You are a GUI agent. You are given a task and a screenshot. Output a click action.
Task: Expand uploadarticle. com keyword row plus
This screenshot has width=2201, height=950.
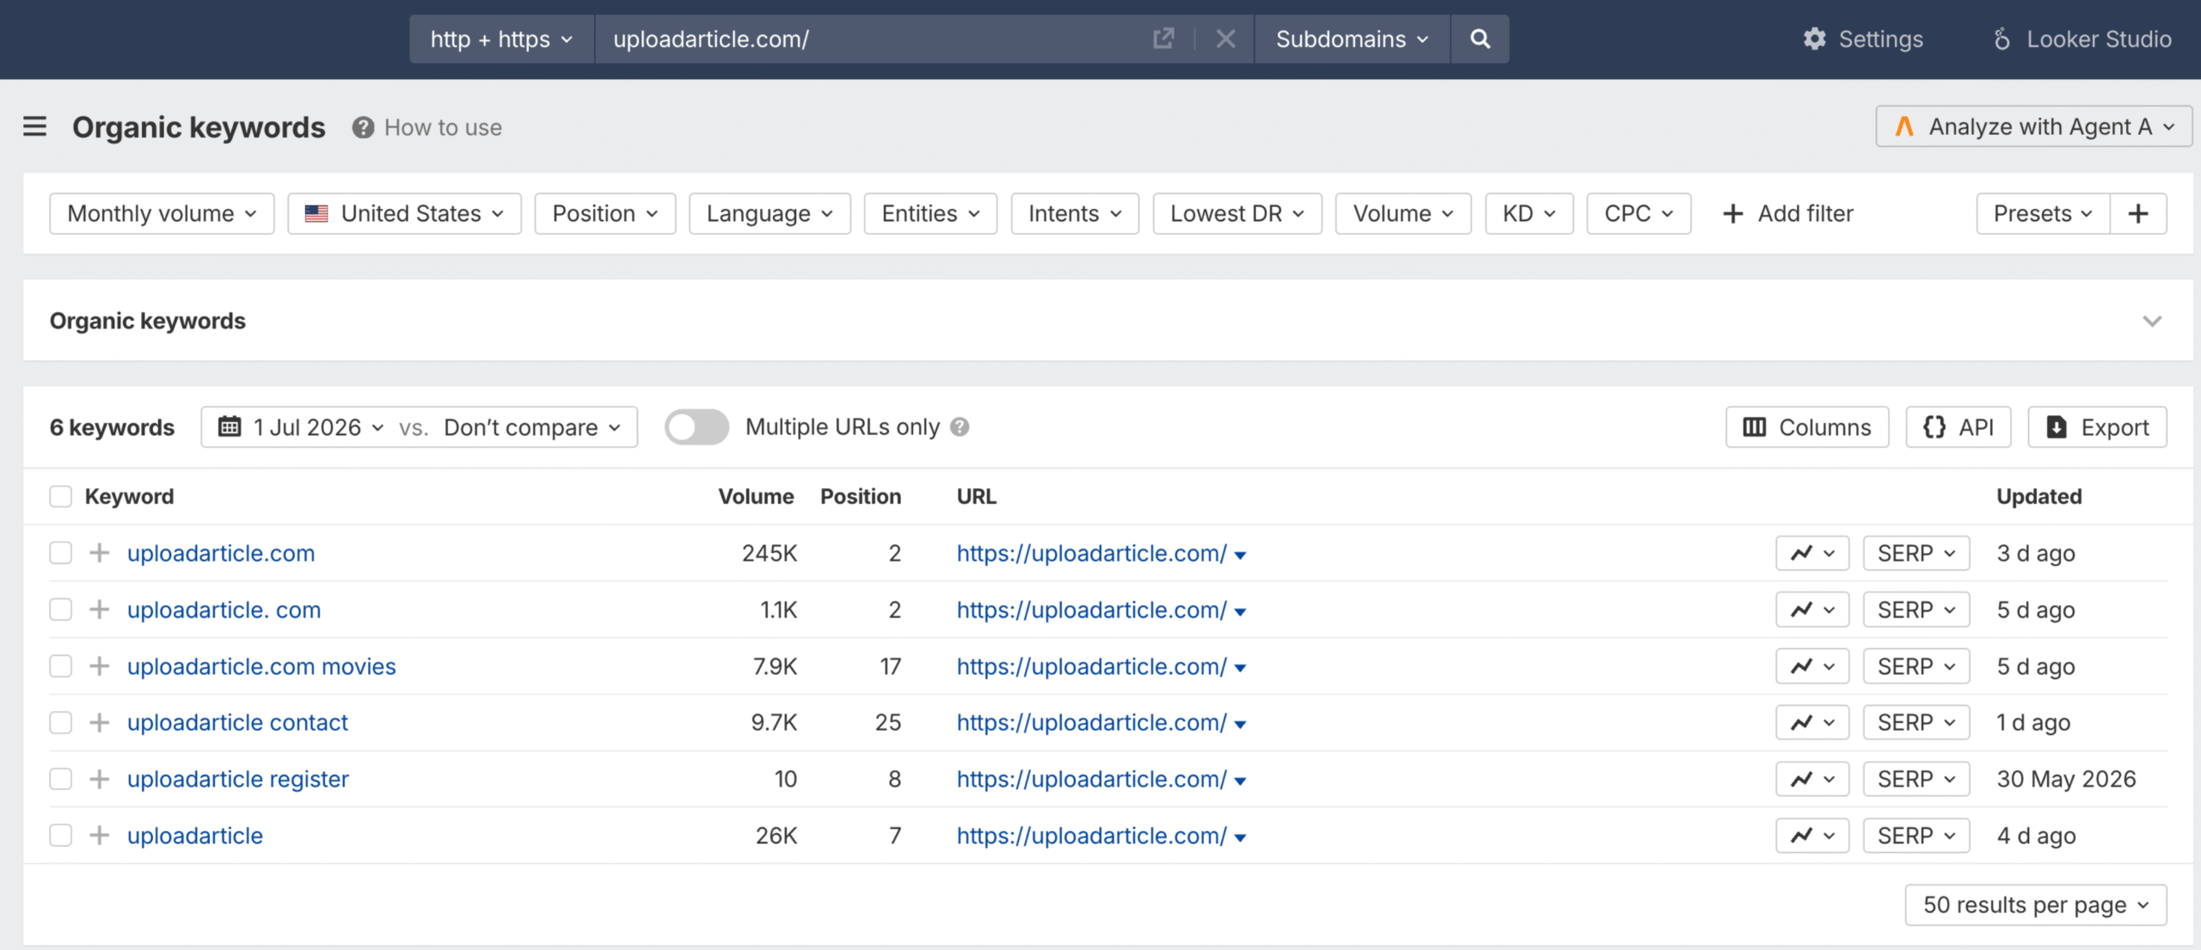100,610
